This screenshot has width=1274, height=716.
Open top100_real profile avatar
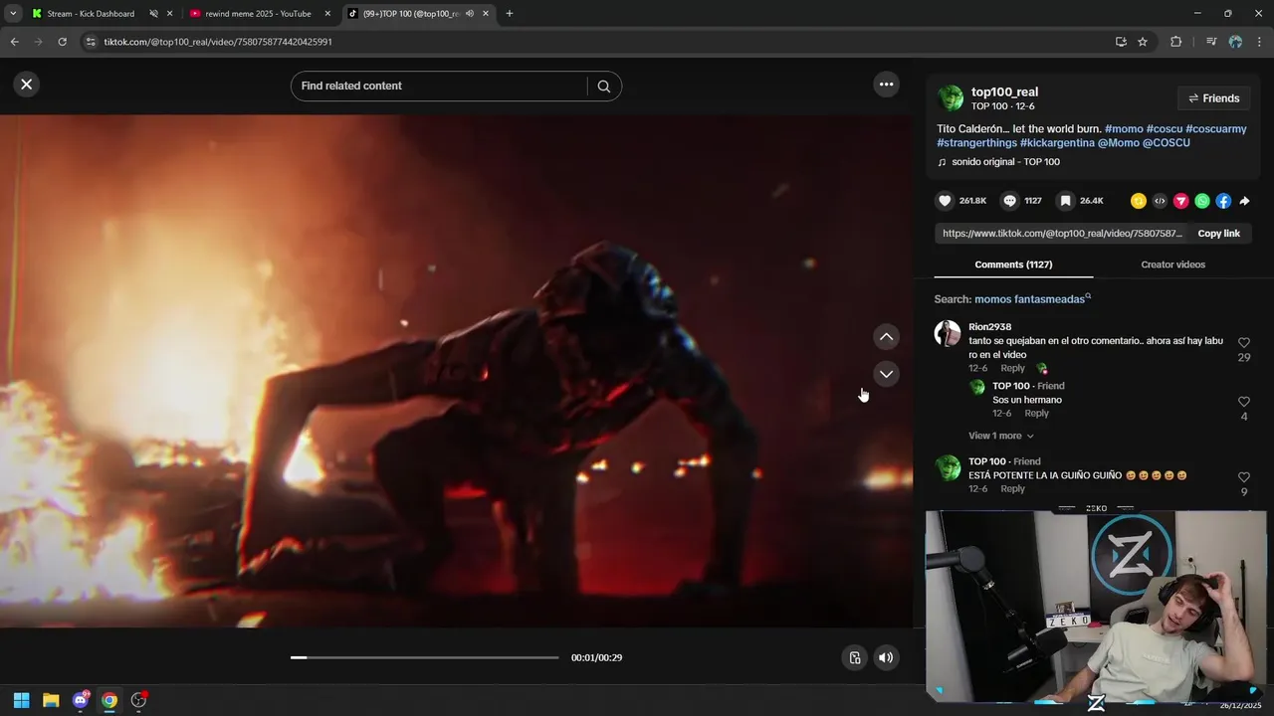951,97
